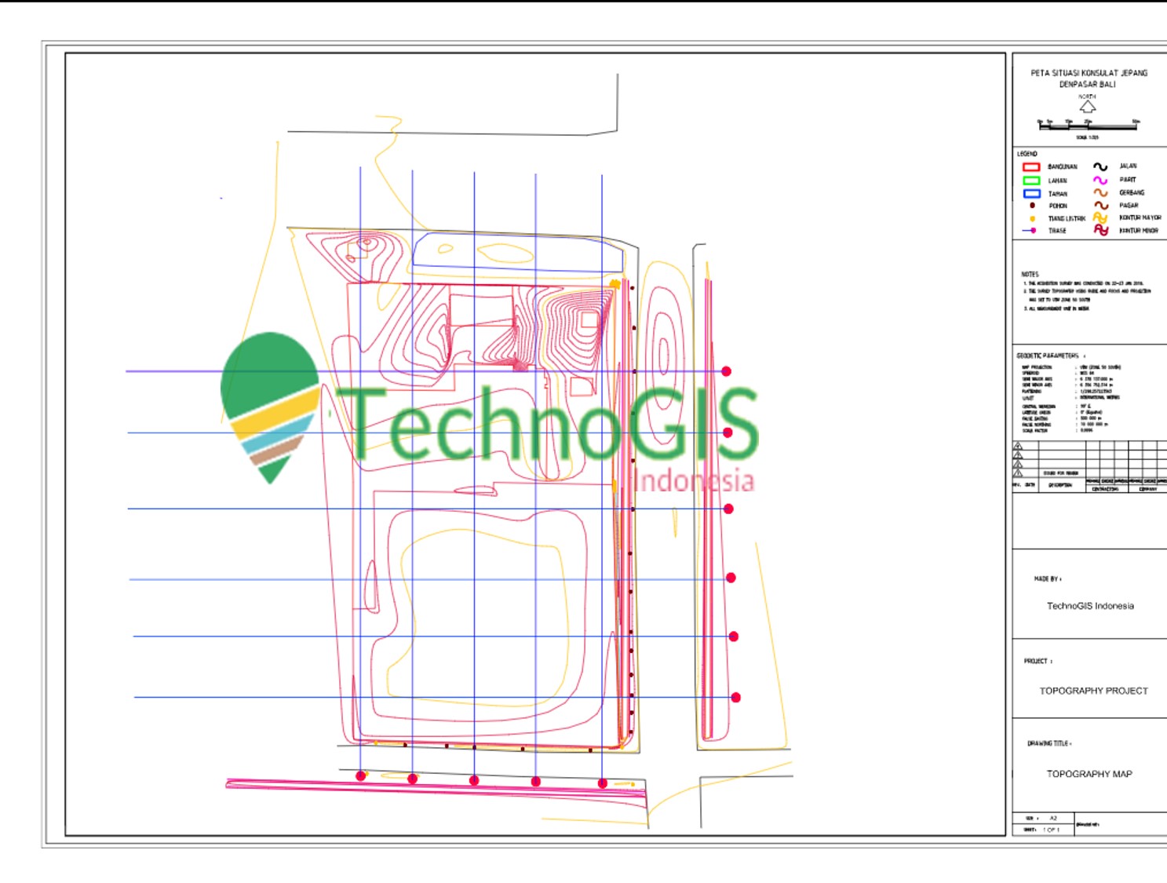Screen dimensions: 1167x883
Task: Click the brown Pagar wave symbol
Action: [1101, 206]
